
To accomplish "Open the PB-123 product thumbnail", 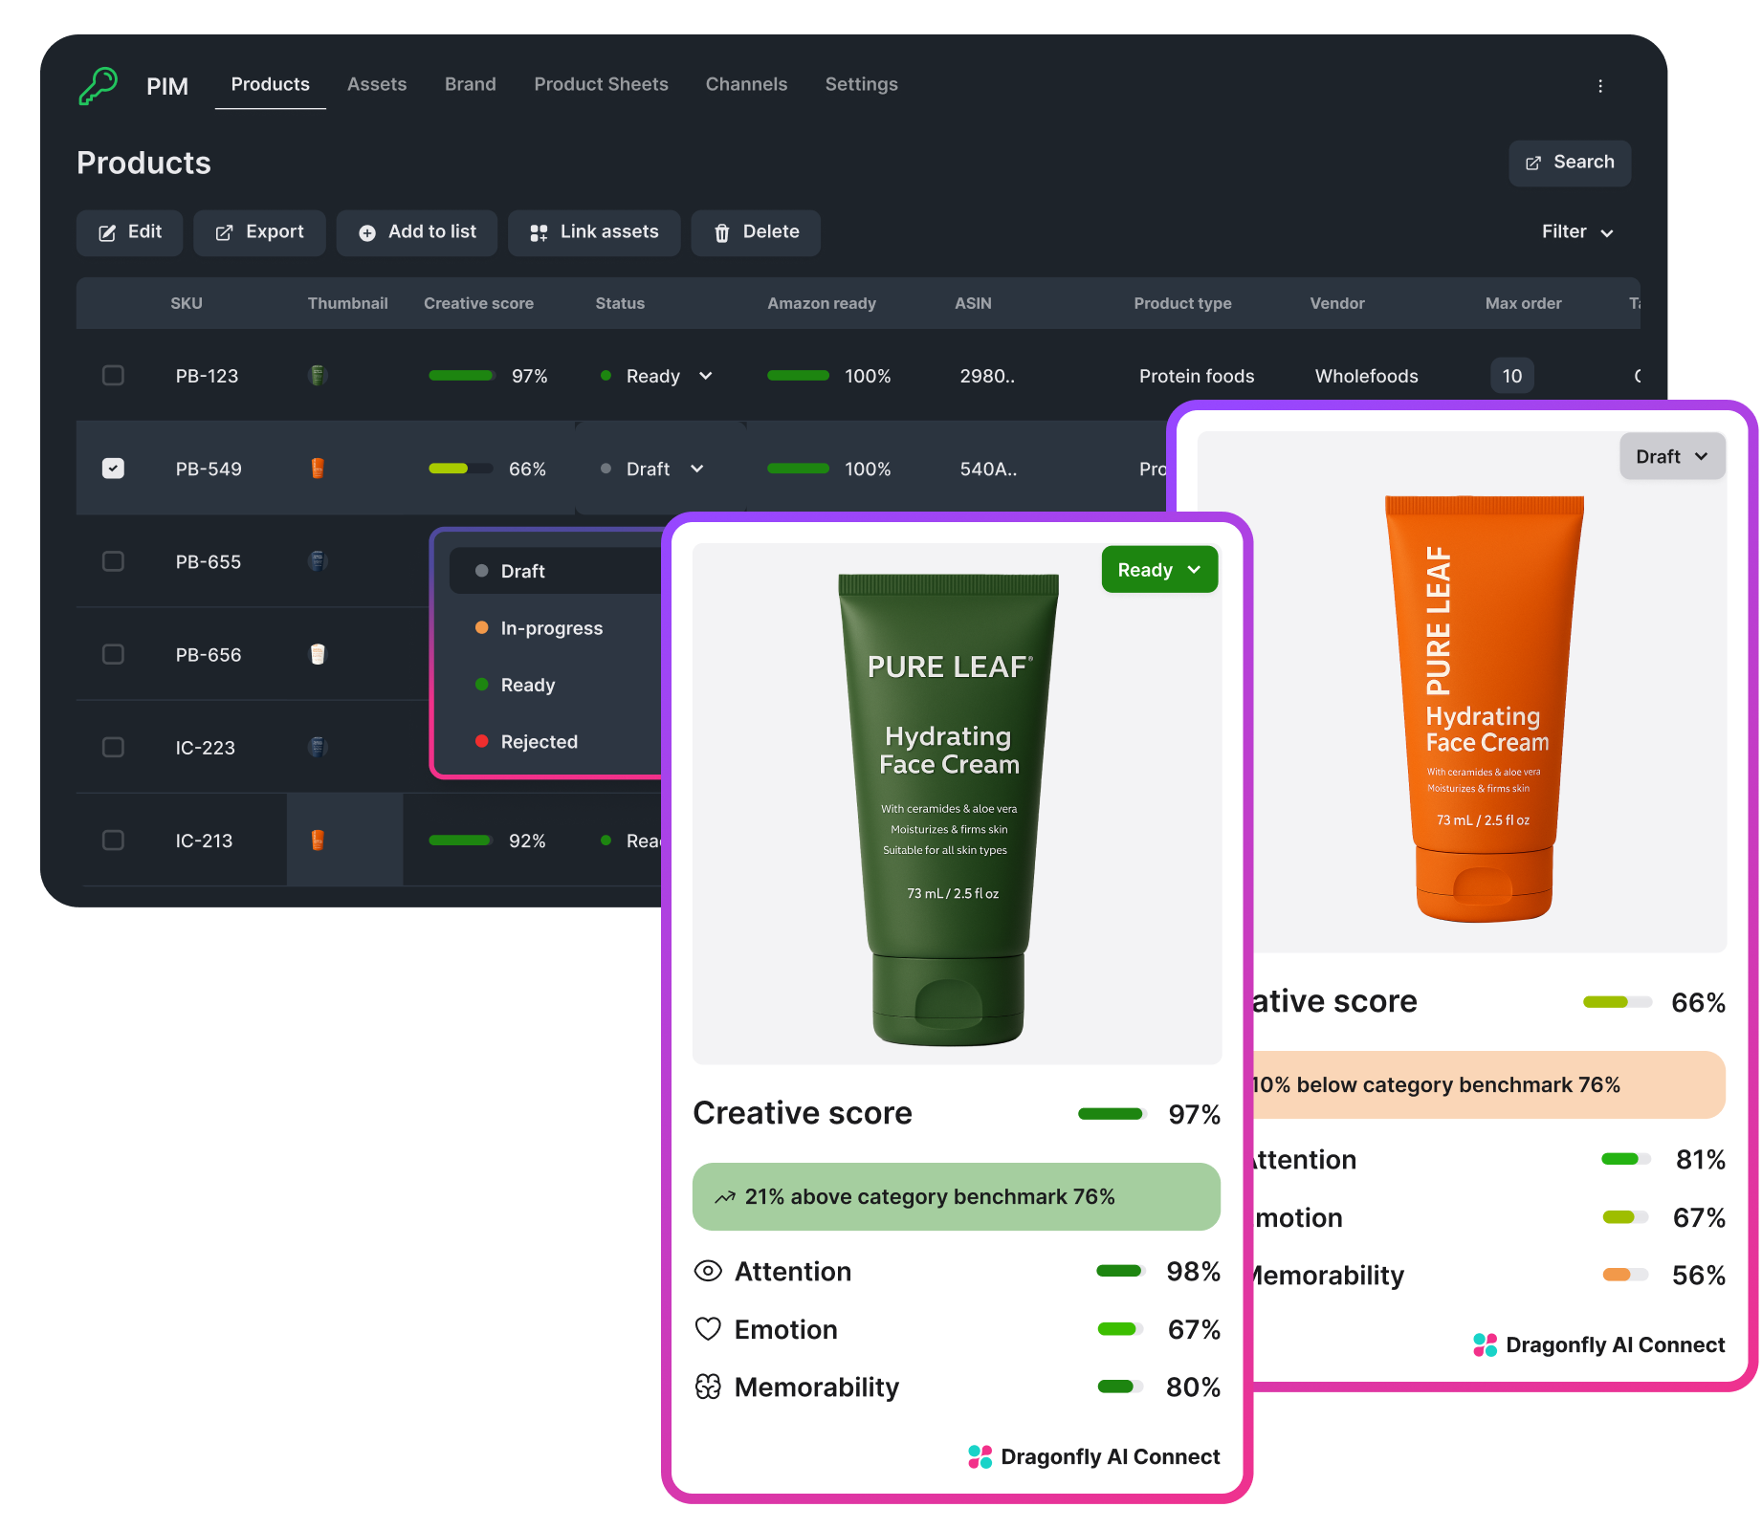I will [x=318, y=376].
